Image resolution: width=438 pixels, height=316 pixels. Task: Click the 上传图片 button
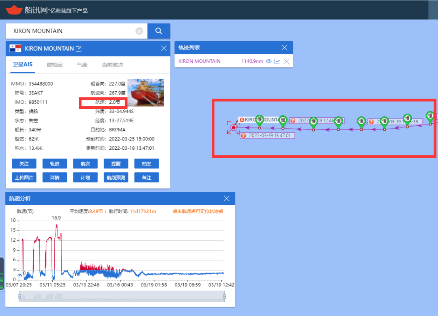click(x=24, y=177)
